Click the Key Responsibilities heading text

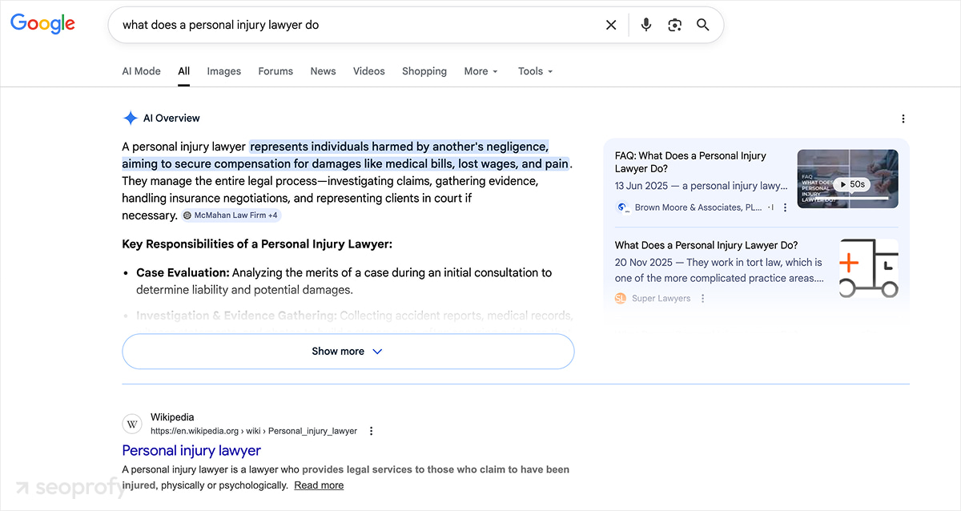257,244
